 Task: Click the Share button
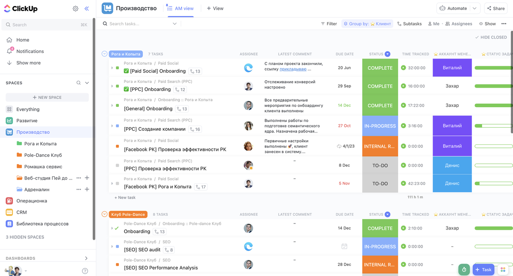tap(495, 9)
